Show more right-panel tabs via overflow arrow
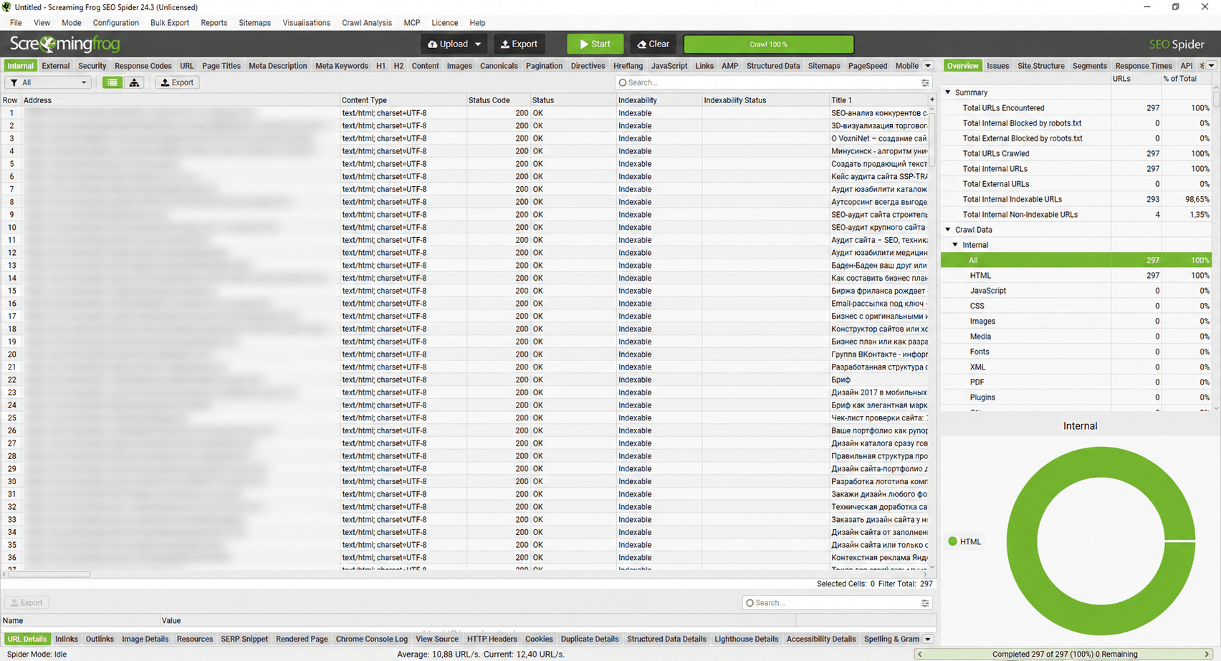This screenshot has height=661, width=1221. [1212, 65]
